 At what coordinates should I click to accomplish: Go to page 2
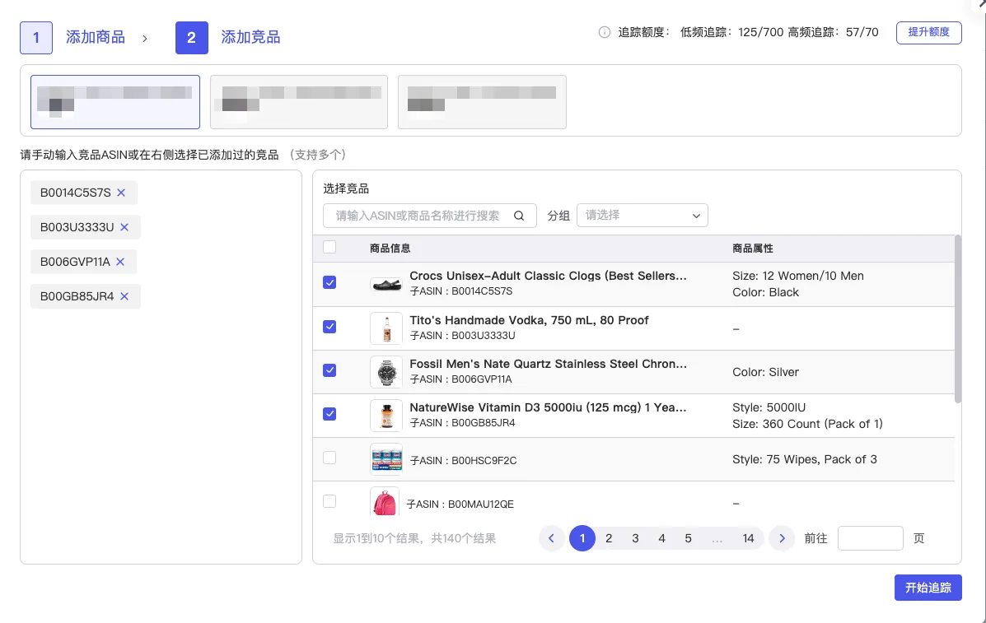coord(609,538)
